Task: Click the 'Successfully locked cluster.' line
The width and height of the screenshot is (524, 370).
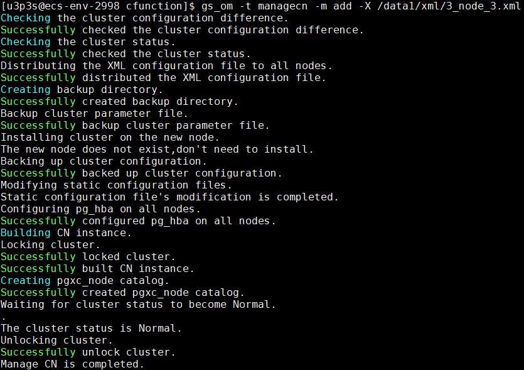Action: click(x=88, y=257)
